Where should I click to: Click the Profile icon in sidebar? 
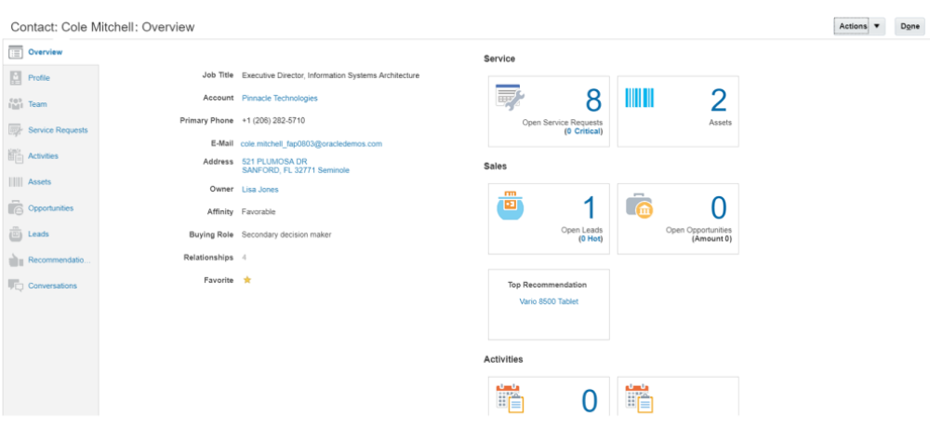click(x=15, y=78)
